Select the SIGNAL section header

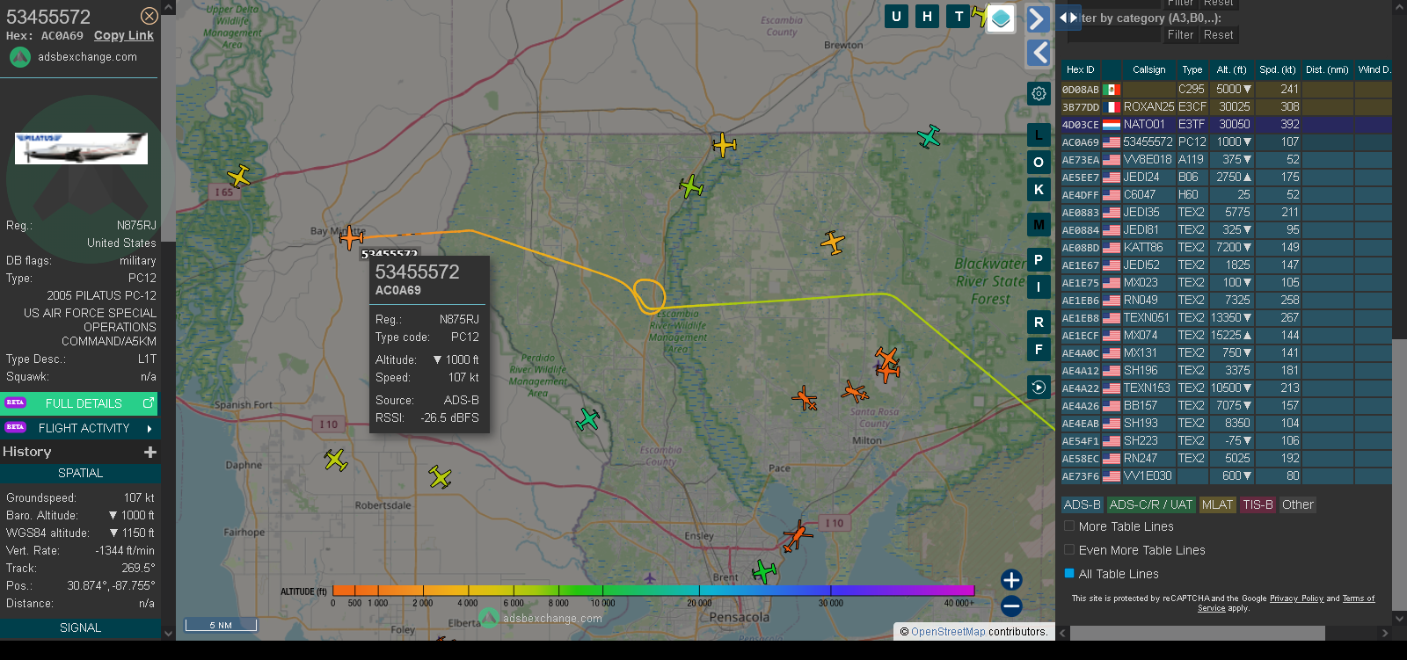(x=80, y=627)
